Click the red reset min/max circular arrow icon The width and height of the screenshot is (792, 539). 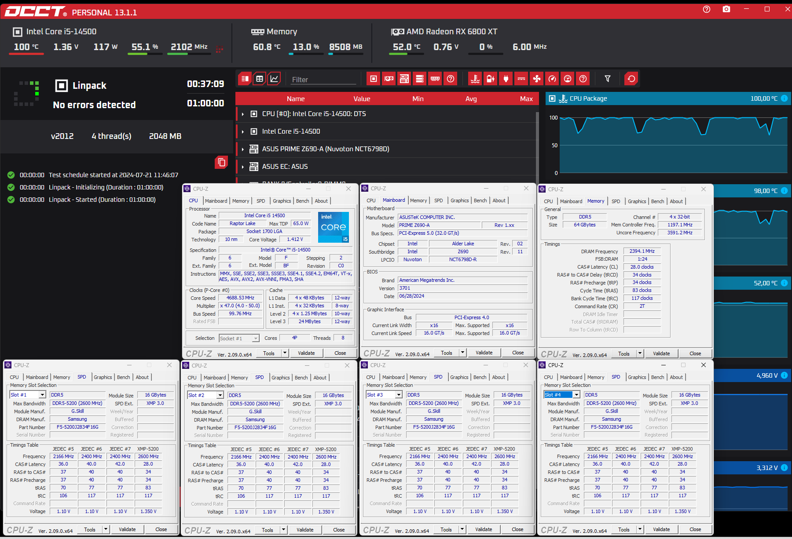click(x=631, y=79)
